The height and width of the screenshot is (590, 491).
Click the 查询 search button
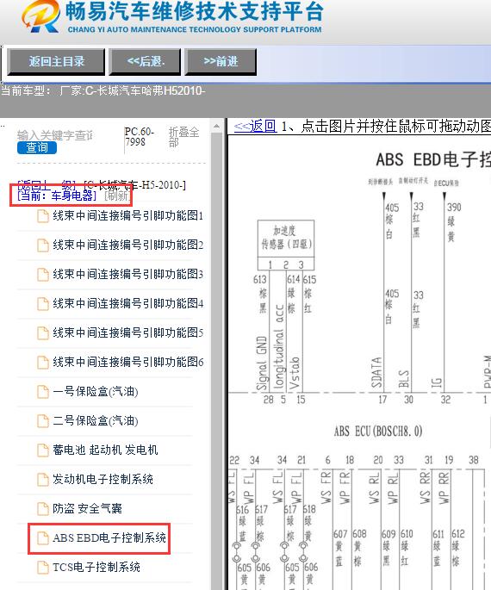tap(37, 148)
